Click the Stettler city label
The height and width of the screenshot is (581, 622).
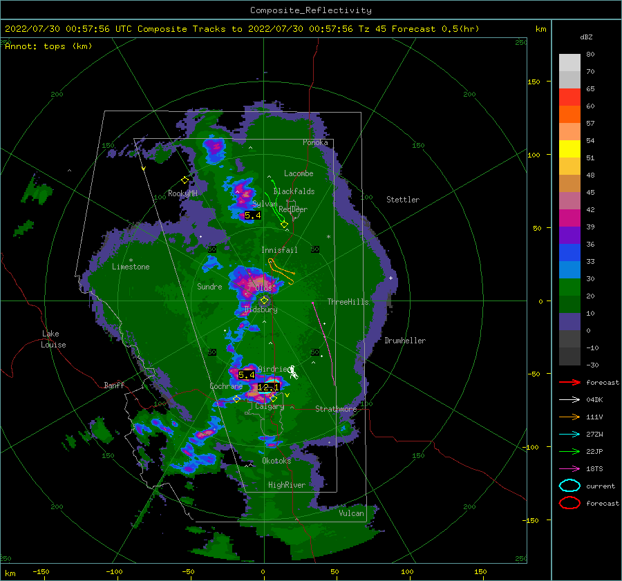click(403, 200)
